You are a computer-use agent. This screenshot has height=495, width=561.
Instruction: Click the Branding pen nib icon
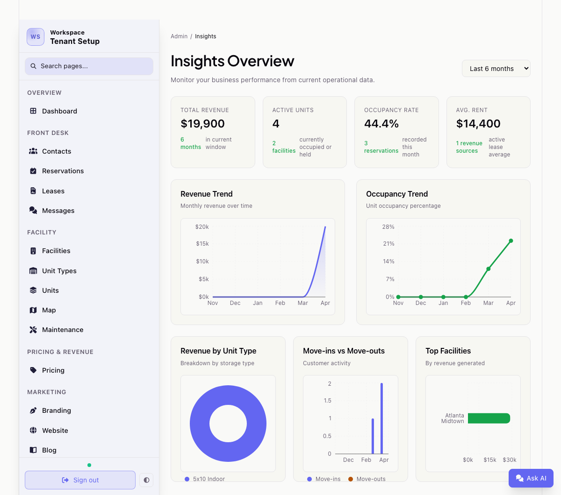coord(33,410)
